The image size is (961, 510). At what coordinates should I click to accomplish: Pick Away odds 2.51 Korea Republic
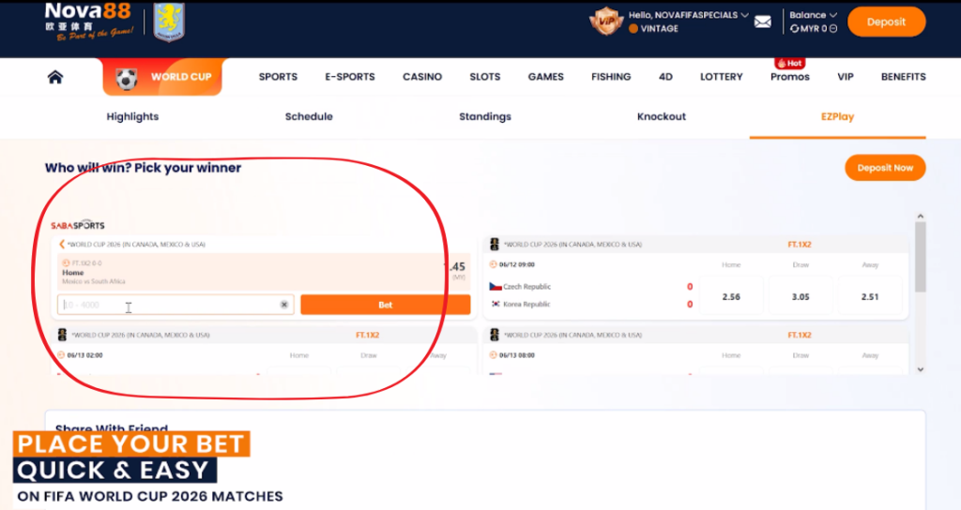click(x=870, y=296)
